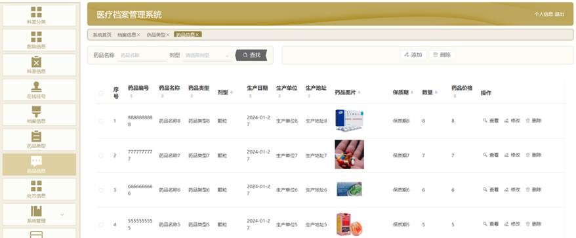This screenshot has height=238, width=576.
Task: Check the row 1 checkbox
Action: (101, 121)
